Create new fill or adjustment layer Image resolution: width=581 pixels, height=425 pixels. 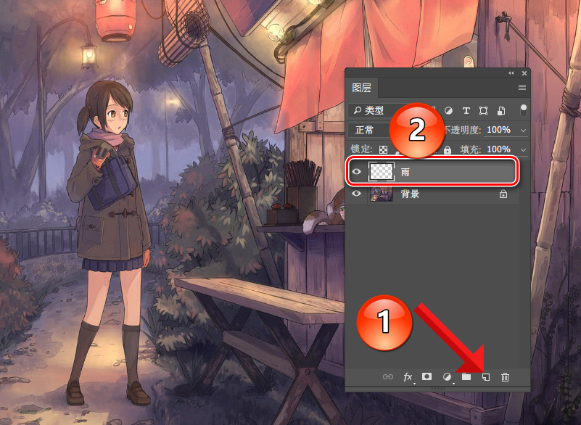tap(448, 377)
